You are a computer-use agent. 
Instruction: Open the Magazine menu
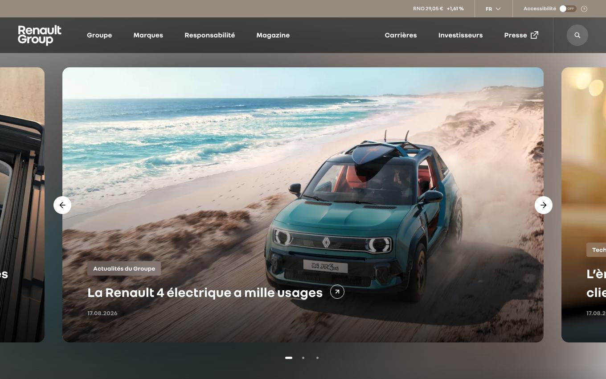(273, 35)
